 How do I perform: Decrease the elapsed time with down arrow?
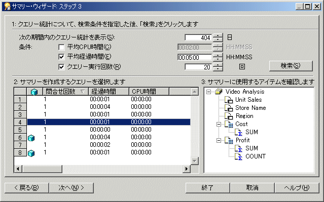218,59
